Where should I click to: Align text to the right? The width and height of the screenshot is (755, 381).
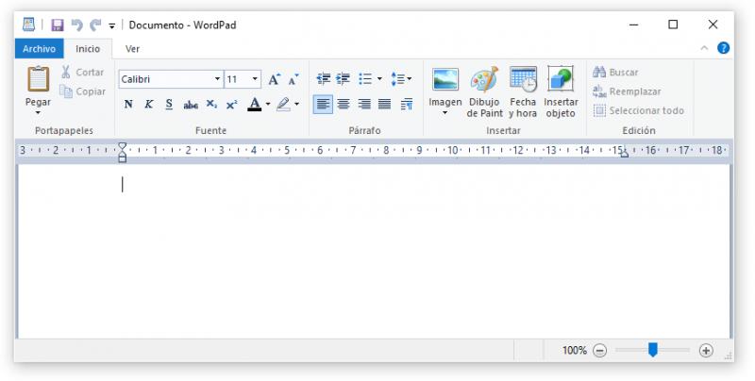pos(364,104)
